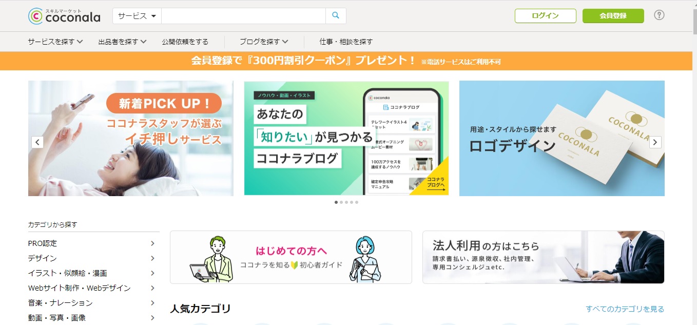
Task: Click the coconala logo
Action: pos(64,16)
